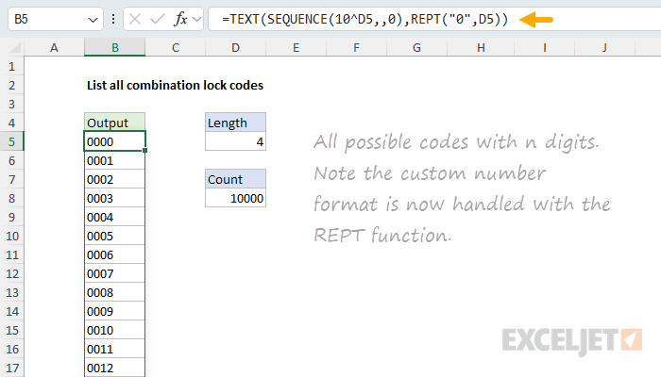Select row 3 header
Image resolution: width=661 pixels, height=377 pixels.
(11, 104)
